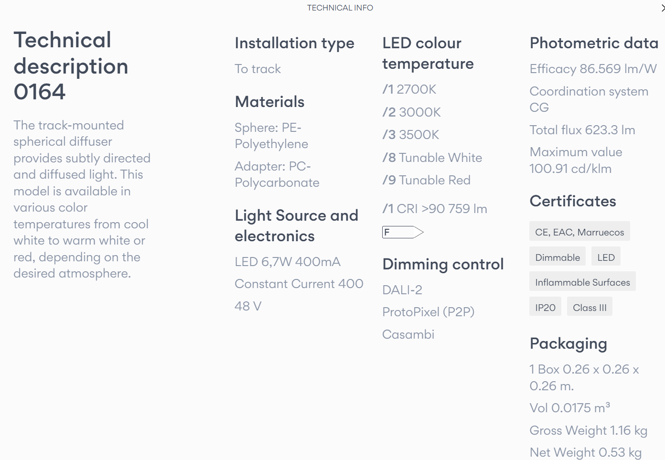Click the F energy class arrow icon
The image size is (665, 460).
click(x=403, y=232)
